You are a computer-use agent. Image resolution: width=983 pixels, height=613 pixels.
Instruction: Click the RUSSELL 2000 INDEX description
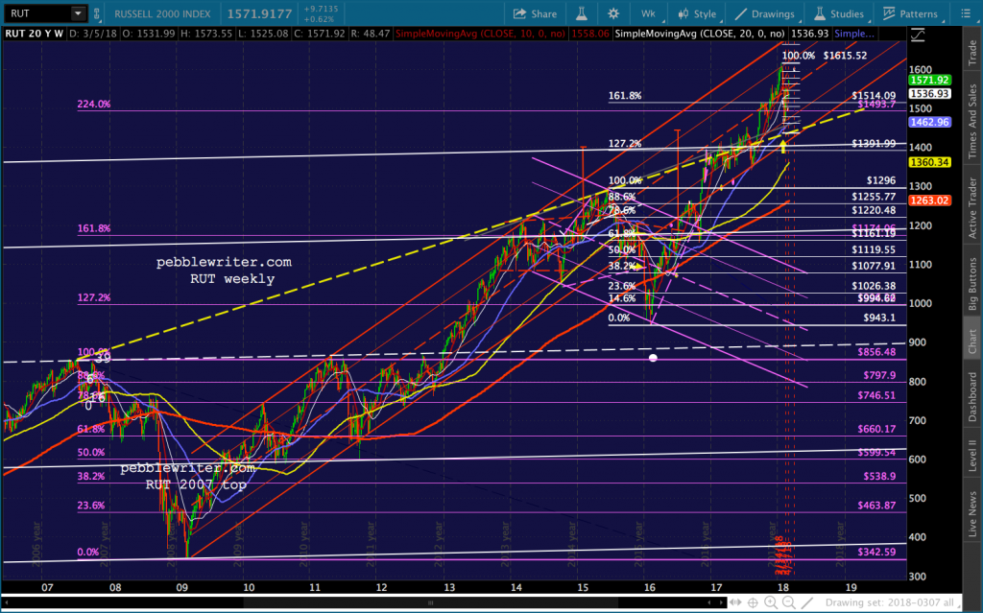[162, 13]
